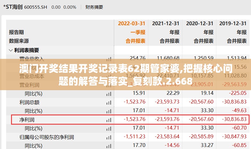The image size is (251, 149).
Task: Click 归属母公司 net profit value -30,847.93
Action: (234, 137)
